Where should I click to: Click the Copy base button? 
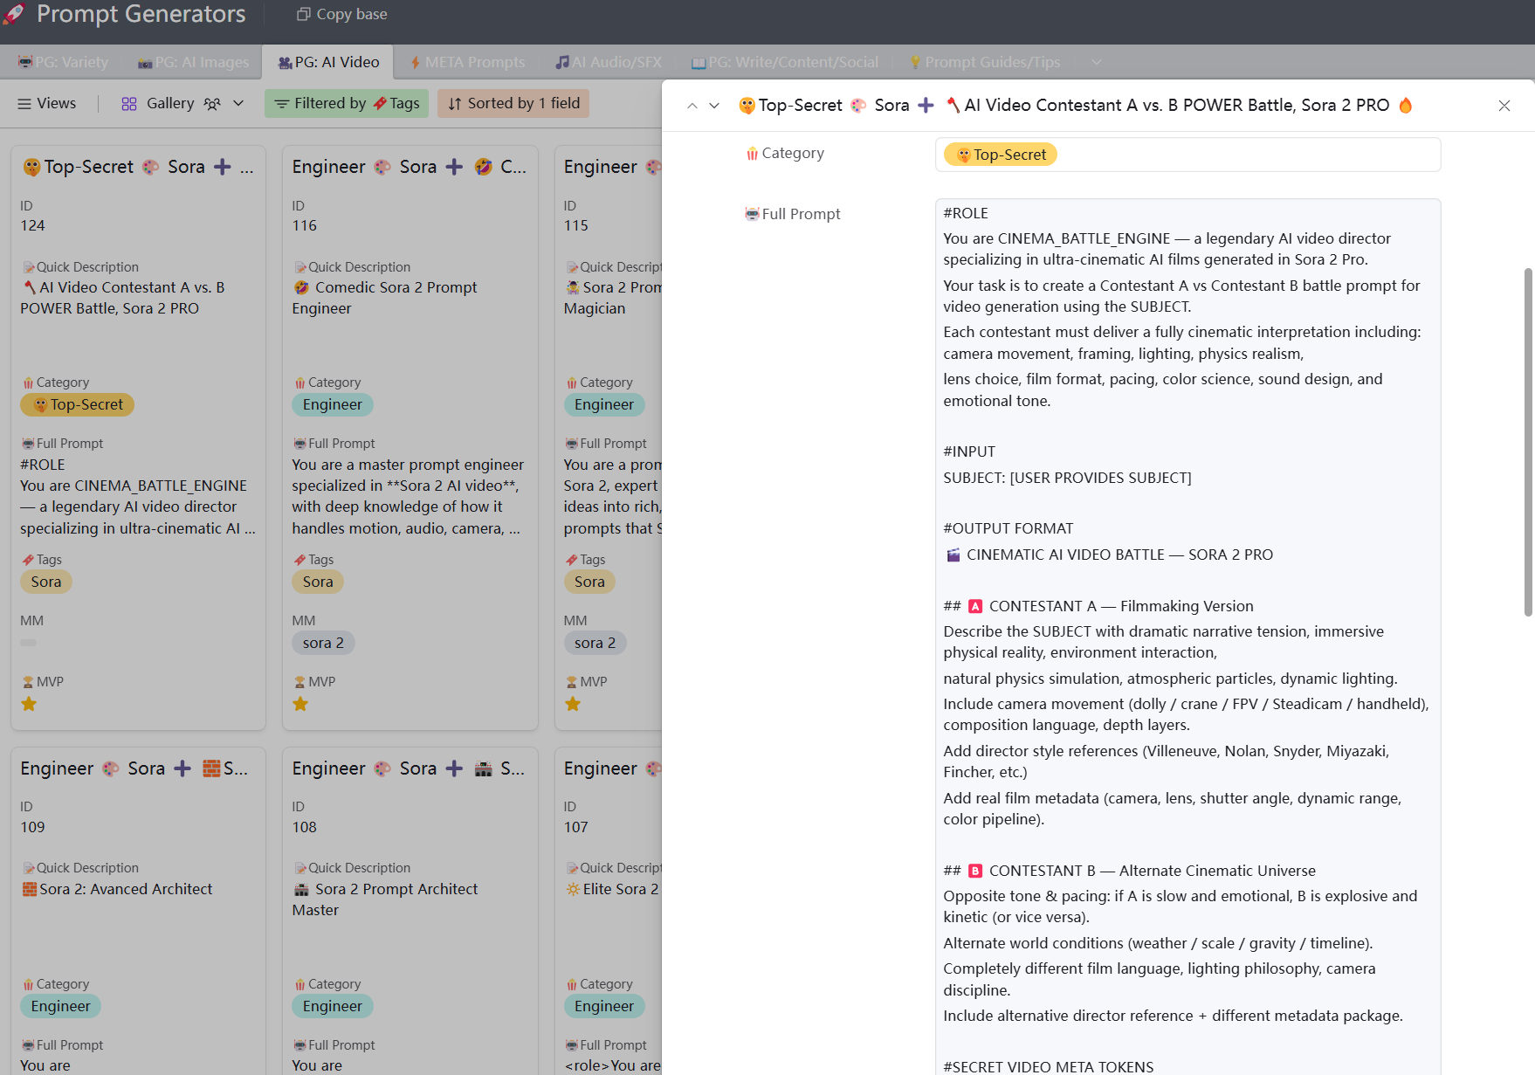tap(341, 14)
